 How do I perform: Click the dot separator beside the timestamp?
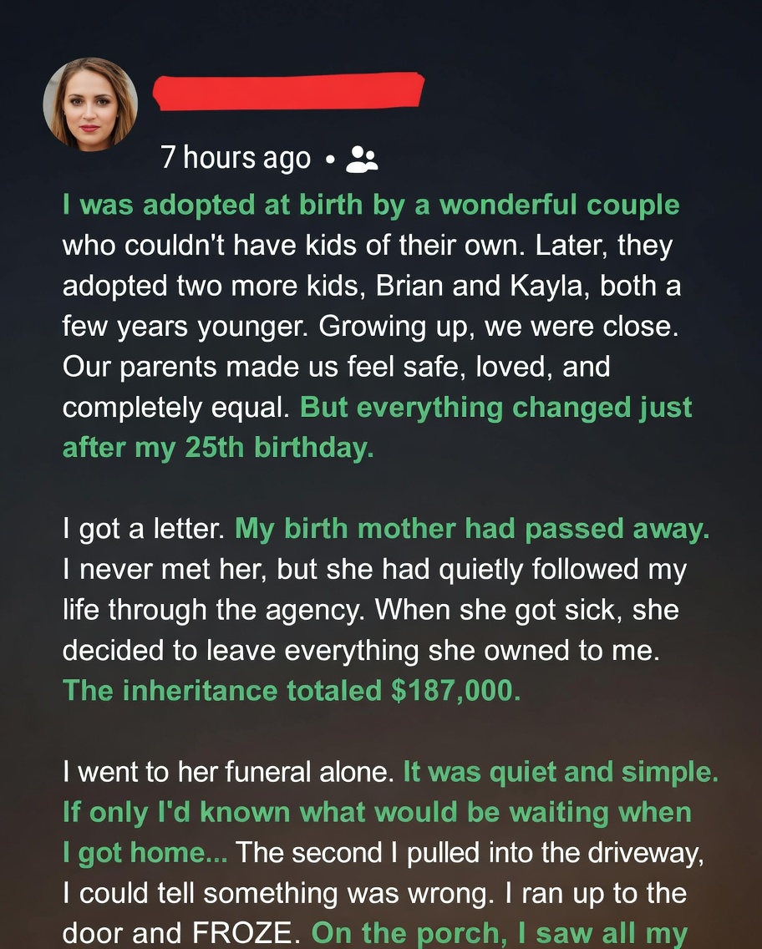329,159
